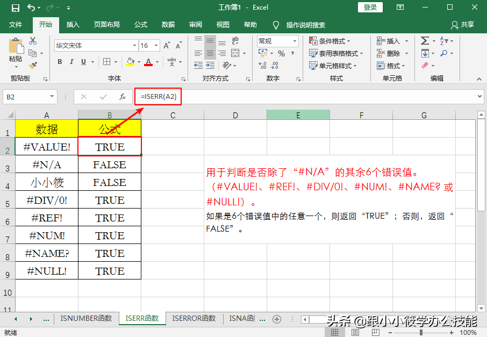Zoom in with the plus on zoom slider
This screenshot has height=337, width=487.
pos(452,332)
